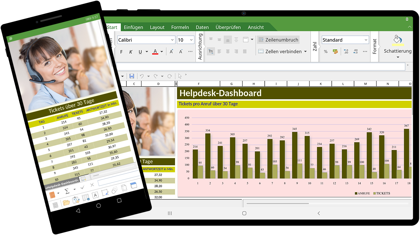Toggle bold formatting with the F button
The height and width of the screenshot is (235, 420).
pyautogui.click(x=121, y=52)
